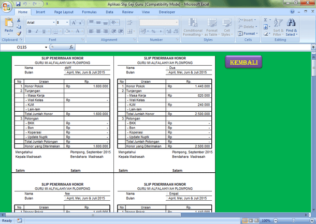Click Insert cells button
The width and height of the screenshot is (316, 224).
[247, 20]
